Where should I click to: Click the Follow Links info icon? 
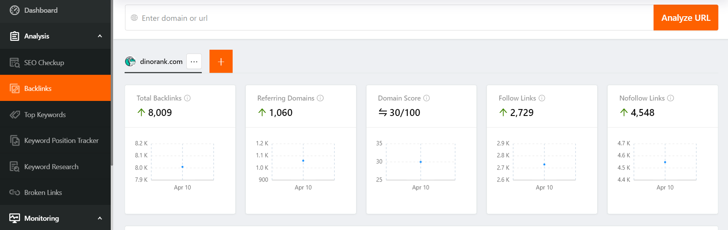[542, 98]
